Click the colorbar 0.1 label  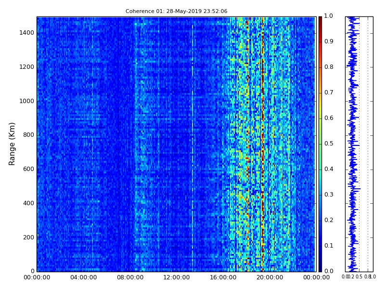[x=329, y=246]
